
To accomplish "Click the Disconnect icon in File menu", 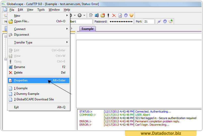I will click(11, 35).
